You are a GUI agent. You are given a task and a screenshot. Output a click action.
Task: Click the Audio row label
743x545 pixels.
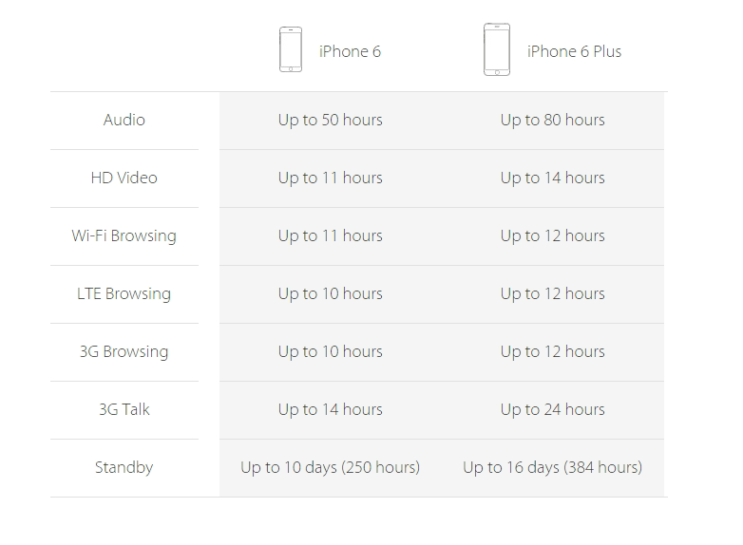coord(124,120)
